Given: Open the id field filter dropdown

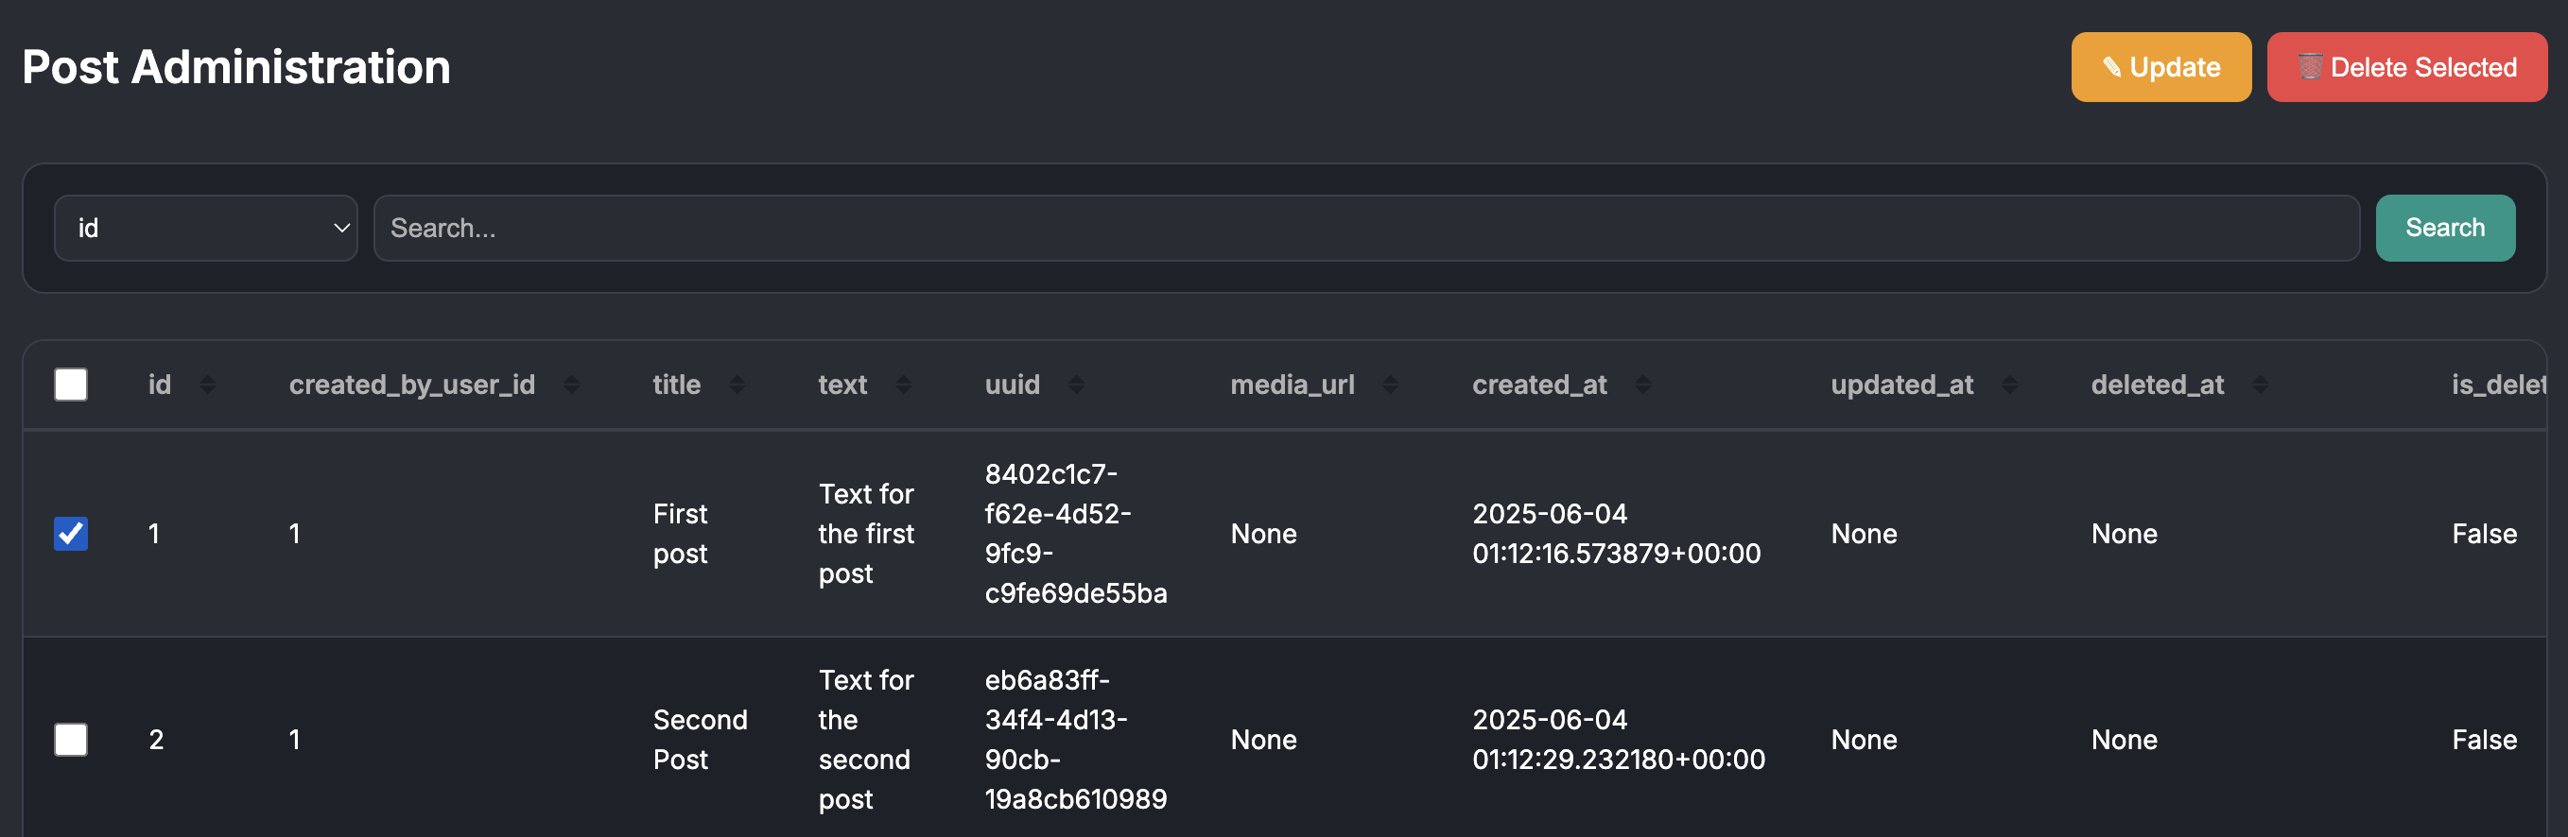Looking at the screenshot, I should (205, 229).
